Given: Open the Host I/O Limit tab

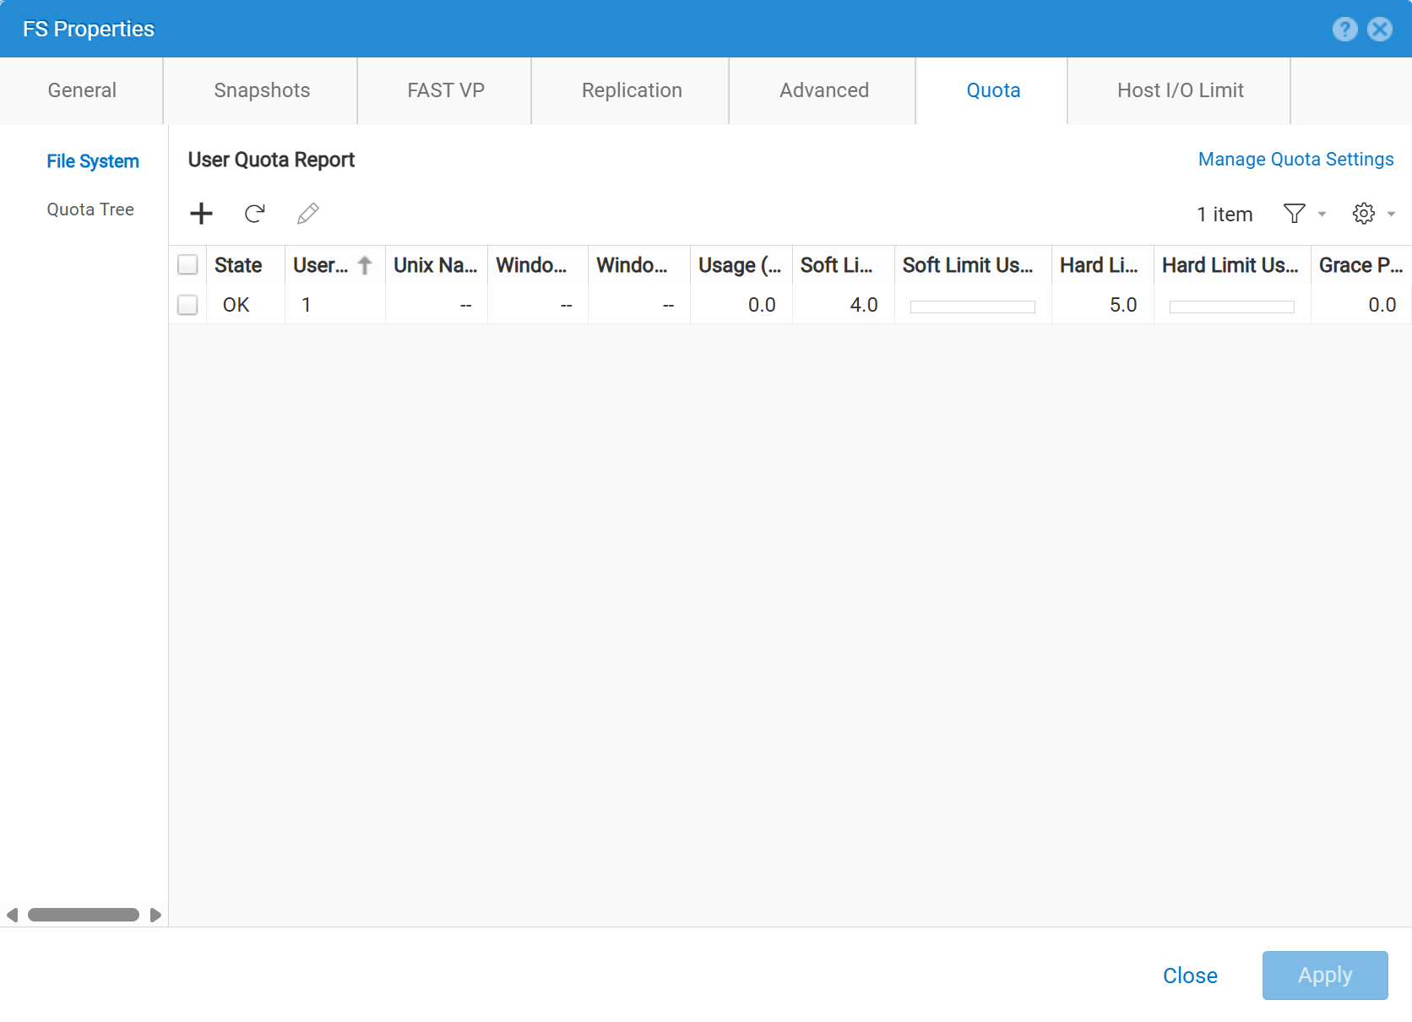Looking at the screenshot, I should (x=1180, y=90).
